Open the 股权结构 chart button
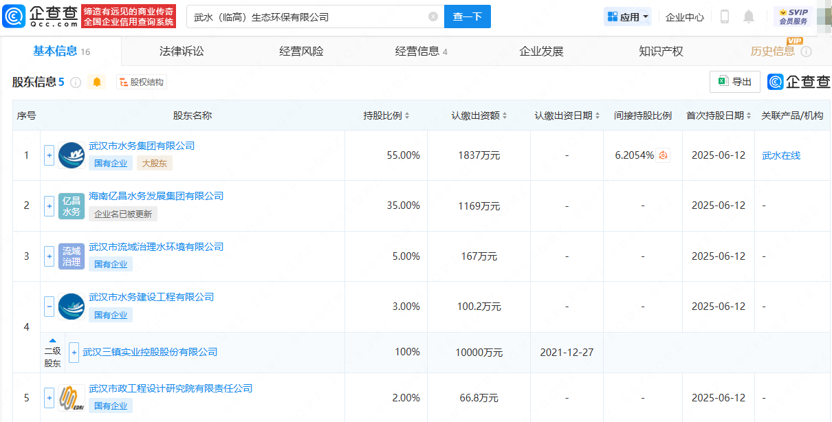Image resolution: width=832 pixels, height=422 pixels. [142, 82]
